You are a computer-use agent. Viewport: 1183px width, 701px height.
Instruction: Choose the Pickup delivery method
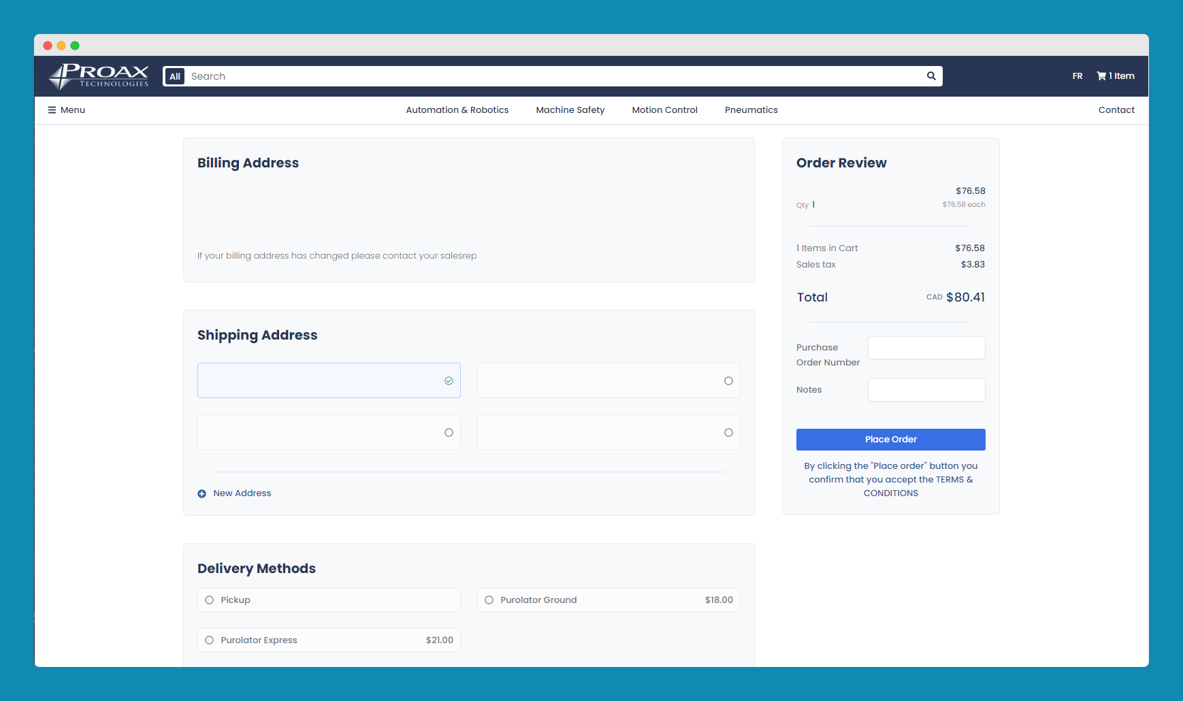click(329, 600)
